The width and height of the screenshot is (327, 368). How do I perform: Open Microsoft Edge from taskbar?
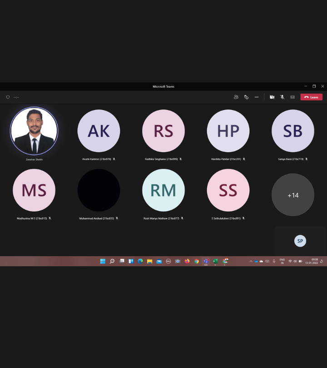tap(140, 261)
